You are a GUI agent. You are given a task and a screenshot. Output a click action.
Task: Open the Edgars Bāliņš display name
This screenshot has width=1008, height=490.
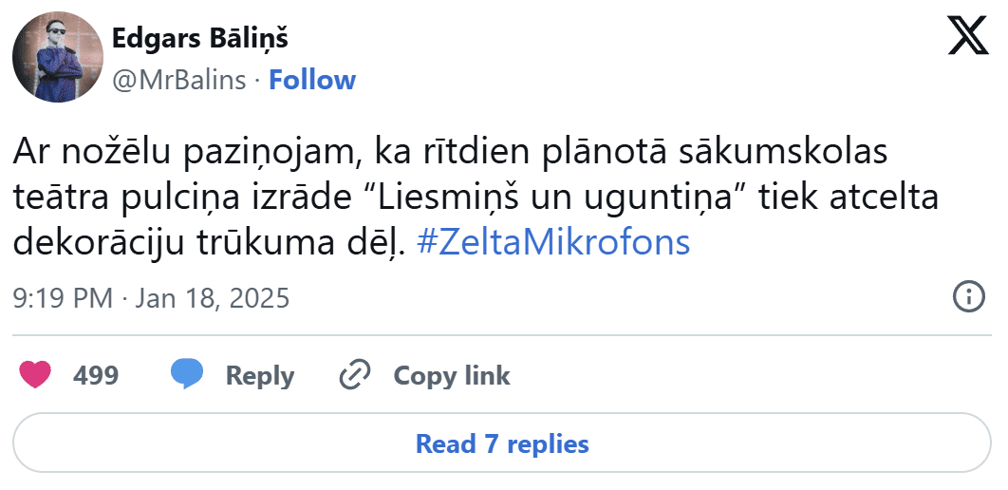click(199, 38)
